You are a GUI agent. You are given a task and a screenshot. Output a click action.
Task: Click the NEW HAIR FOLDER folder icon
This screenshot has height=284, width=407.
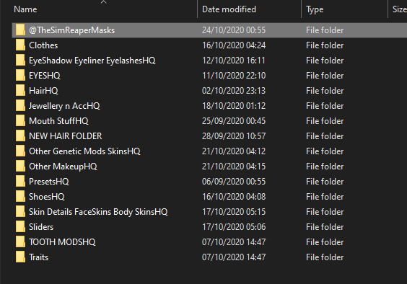pos(20,136)
